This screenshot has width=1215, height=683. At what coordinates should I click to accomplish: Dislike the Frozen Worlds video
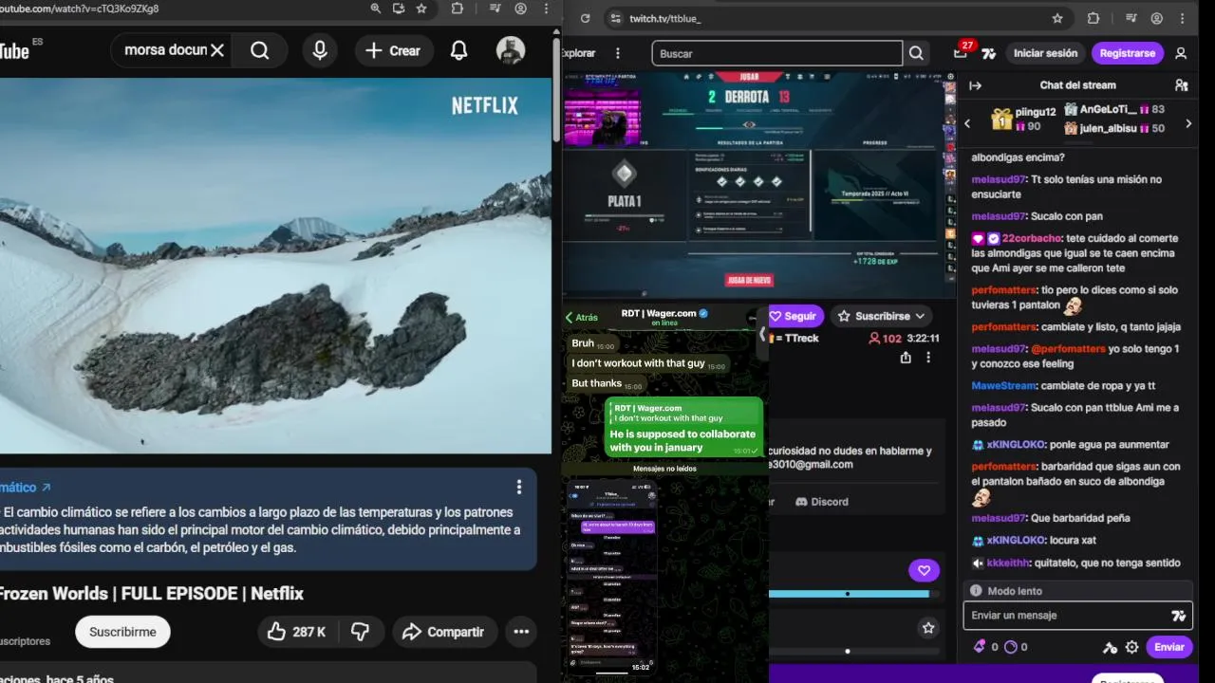pyautogui.click(x=360, y=632)
